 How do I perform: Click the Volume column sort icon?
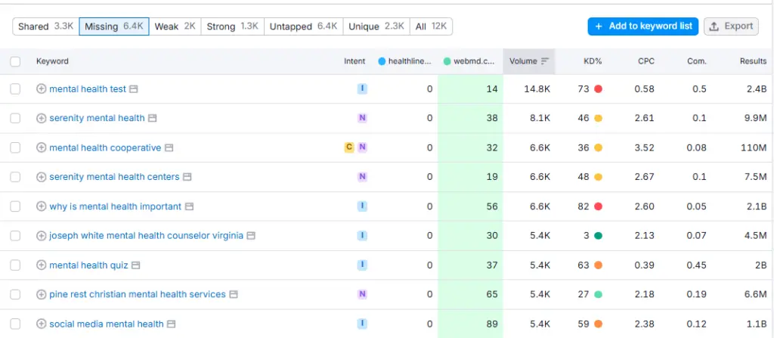tap(545, 61)
